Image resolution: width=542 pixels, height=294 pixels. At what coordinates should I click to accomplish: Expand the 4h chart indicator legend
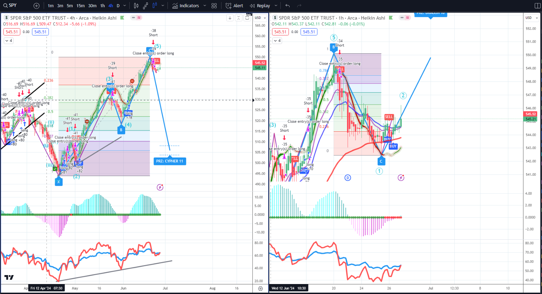pyautogui.click(x=9, y=41)
